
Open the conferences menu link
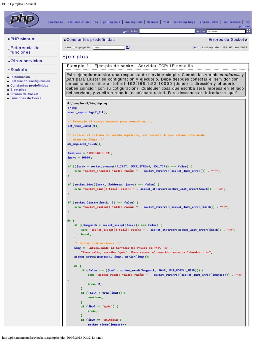tap(232, 22)
